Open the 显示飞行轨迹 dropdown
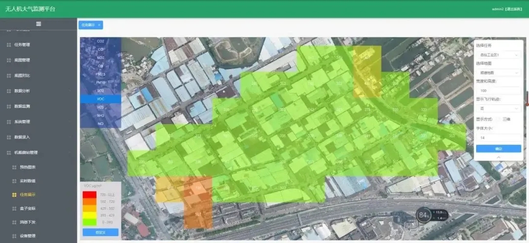Screen dimensions: 529x243 point(498,108)
